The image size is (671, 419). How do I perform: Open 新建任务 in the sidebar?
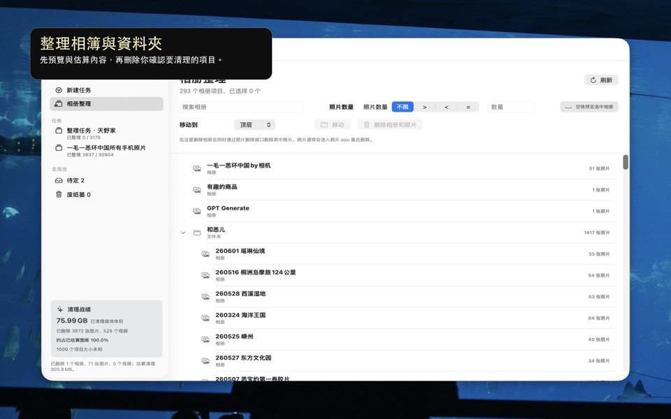(x=106, y=90)
